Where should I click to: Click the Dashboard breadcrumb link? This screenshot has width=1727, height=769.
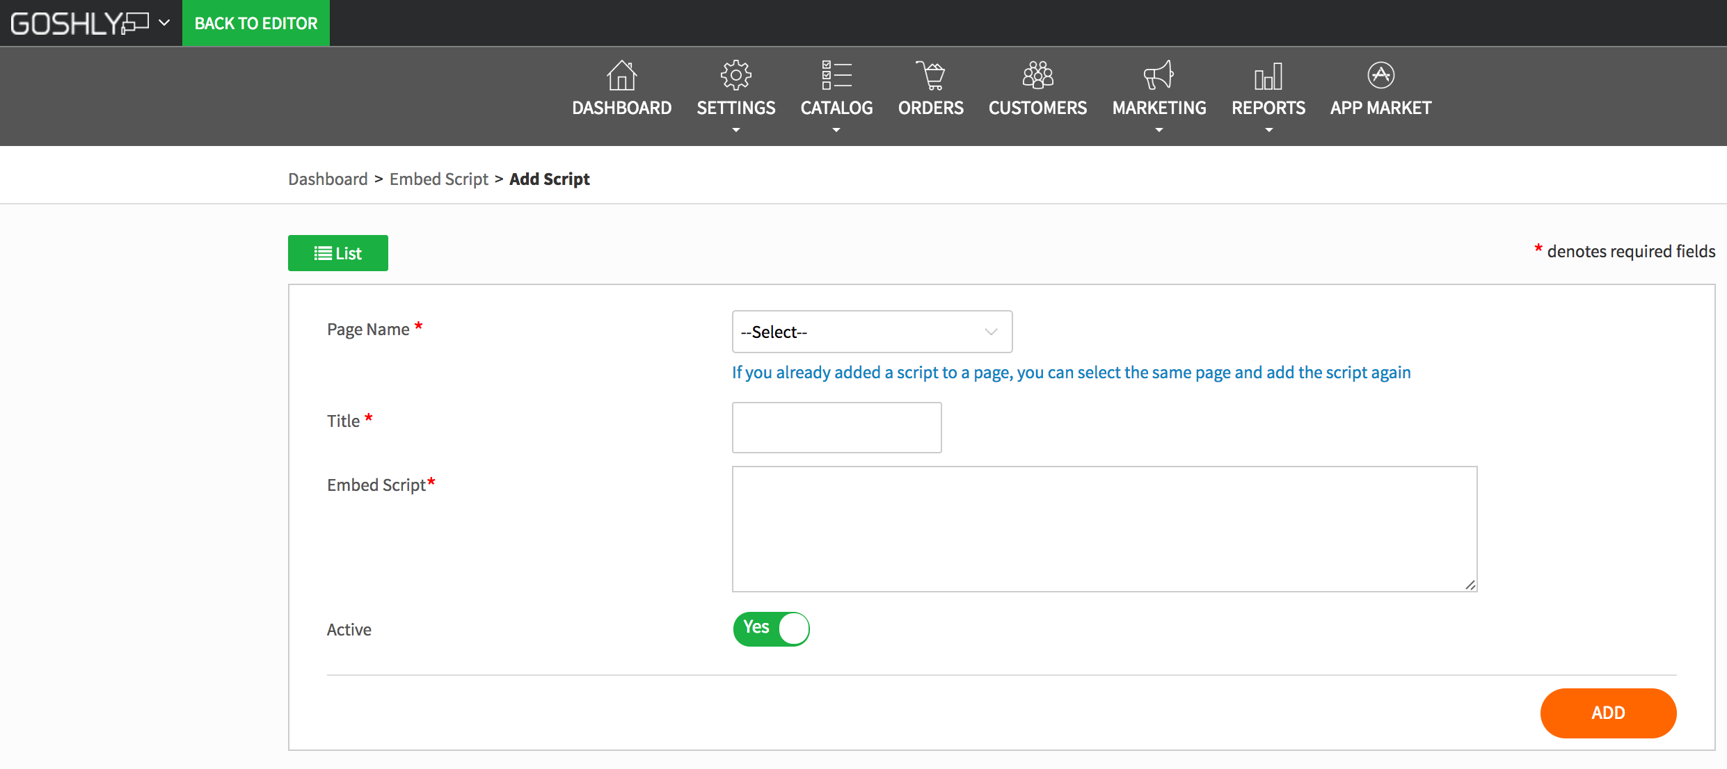328,179
